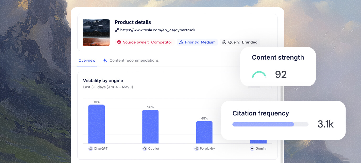The width and height of the screenshot is (361, 163).
Task: Click the sparkle icon beside Content recommendations
Action: 105,60
